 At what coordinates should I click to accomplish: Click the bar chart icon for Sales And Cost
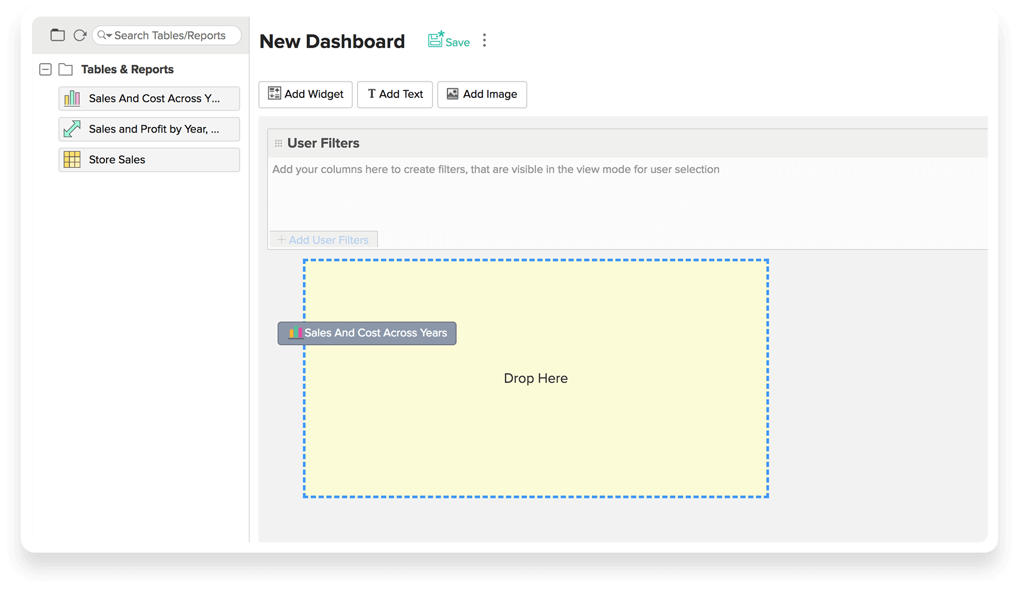click(x=72, y=99)
